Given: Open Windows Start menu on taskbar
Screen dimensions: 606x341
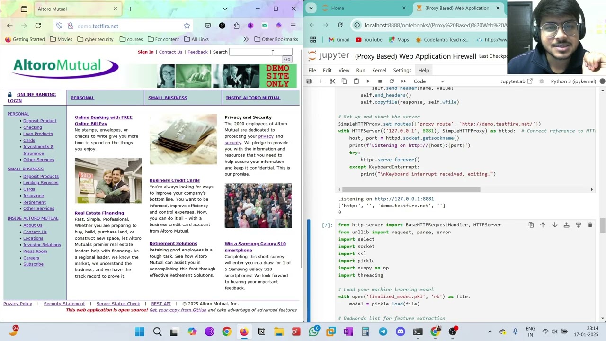Looking at the screenshot, I should (x=140, y=332).
